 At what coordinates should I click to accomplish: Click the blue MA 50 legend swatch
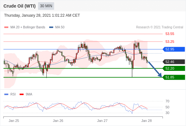[x=51, y=27]
